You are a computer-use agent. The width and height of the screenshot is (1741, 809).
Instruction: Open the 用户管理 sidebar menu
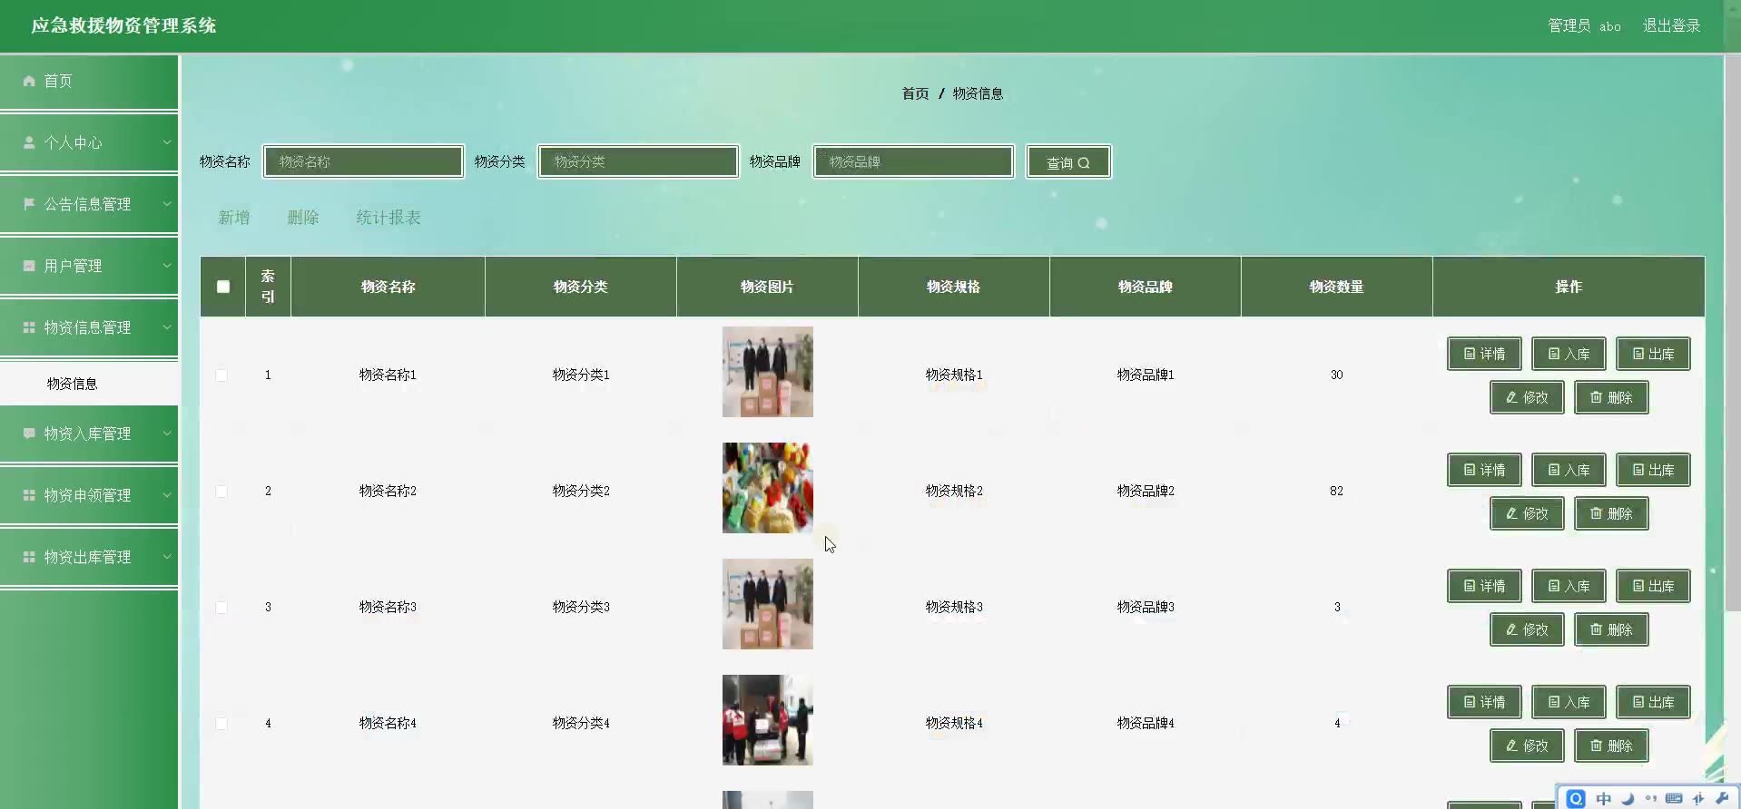tap(89, 266)
